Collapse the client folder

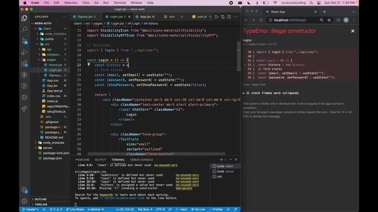click(x=47, y=29)
